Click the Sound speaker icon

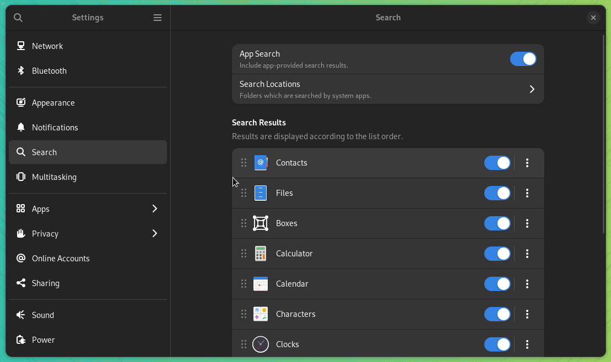pyautogui.click(x=21, y=315)
